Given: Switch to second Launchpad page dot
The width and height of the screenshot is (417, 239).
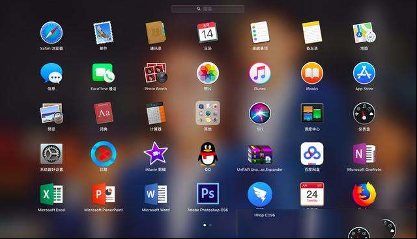Looking at the screenshot, I should pos(210,225).
